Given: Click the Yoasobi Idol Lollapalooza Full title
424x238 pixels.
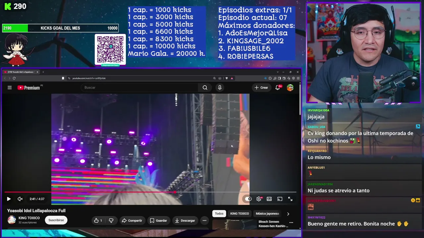Looking at the screenshot, I should (x=36, y=211).
